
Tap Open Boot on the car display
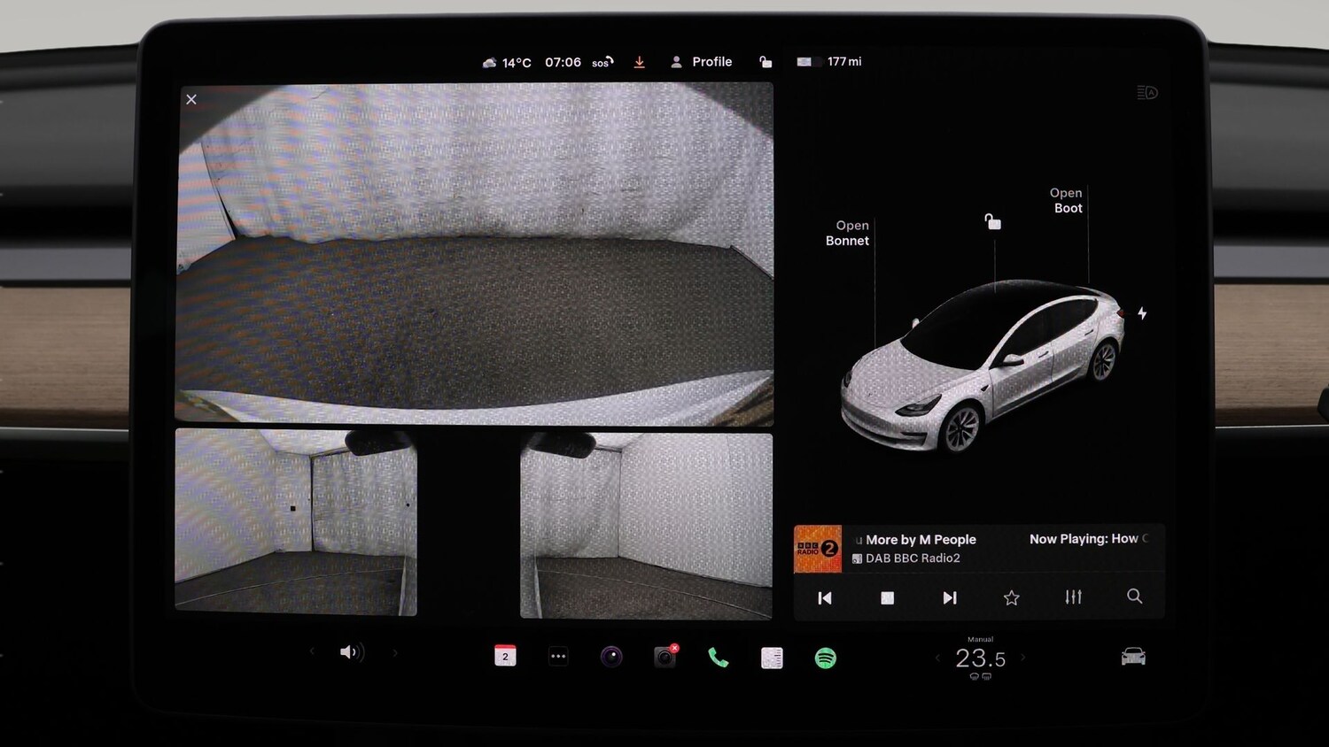[x=1066, y=200]
